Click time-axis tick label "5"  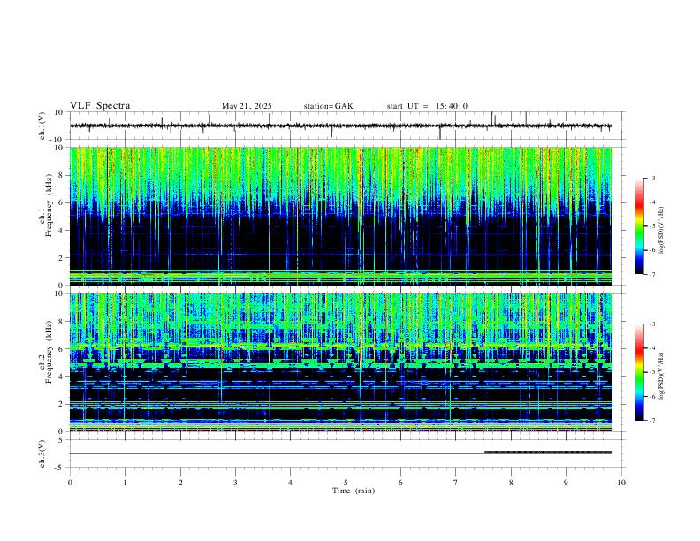pyautogui.click(x=346, y=483)
